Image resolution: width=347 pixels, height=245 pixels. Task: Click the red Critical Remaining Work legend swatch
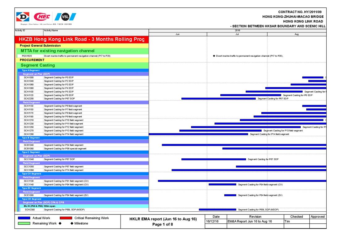tap(66, 218)
